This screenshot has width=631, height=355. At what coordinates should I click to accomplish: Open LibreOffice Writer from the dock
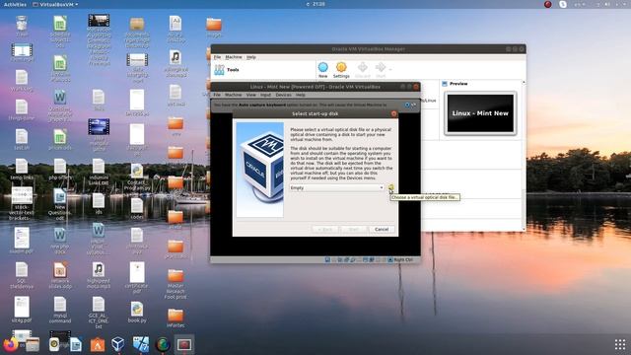(x=75, y=344)
